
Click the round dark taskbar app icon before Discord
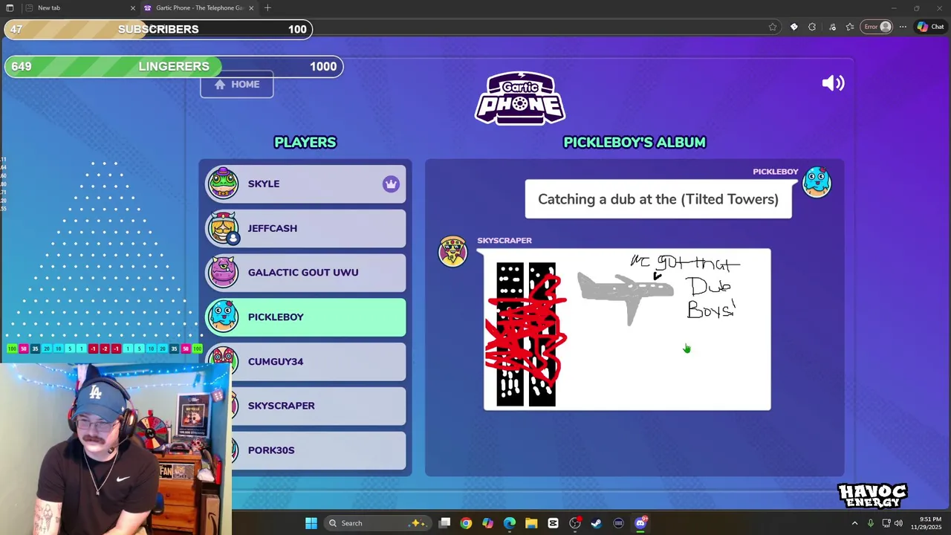[x=618, y=523]
